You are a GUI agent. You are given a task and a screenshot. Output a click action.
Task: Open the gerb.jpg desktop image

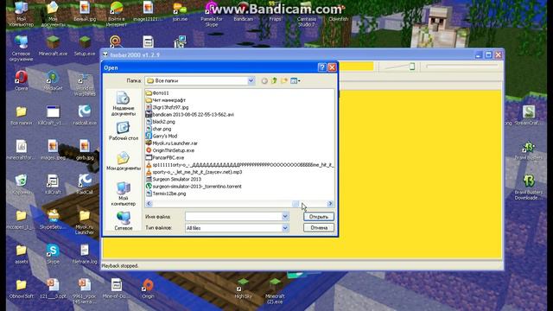tap(85, 149)
